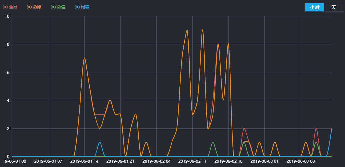Image resolution: width=345 pixels, height=167 pixels.
Task: Click x-axis label 2019-06-02 11
Action: point(192,161)
